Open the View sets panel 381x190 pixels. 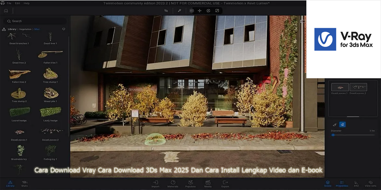click(371, 184)
